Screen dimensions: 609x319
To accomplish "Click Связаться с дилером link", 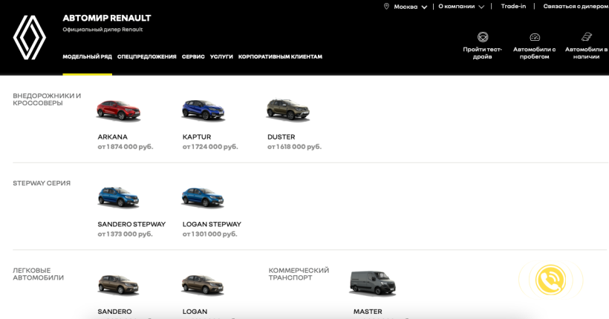I will 576,6.
